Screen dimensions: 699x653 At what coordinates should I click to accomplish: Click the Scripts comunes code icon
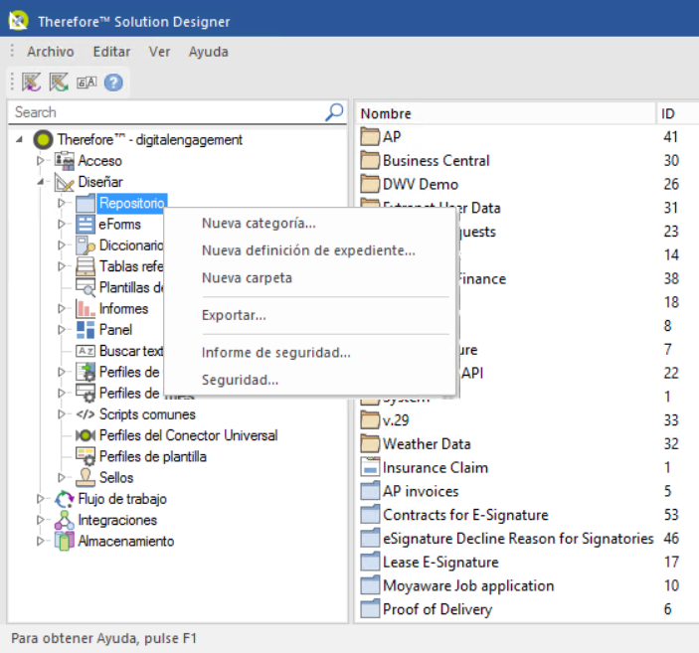pyautogui.click(x=86, y=414)
